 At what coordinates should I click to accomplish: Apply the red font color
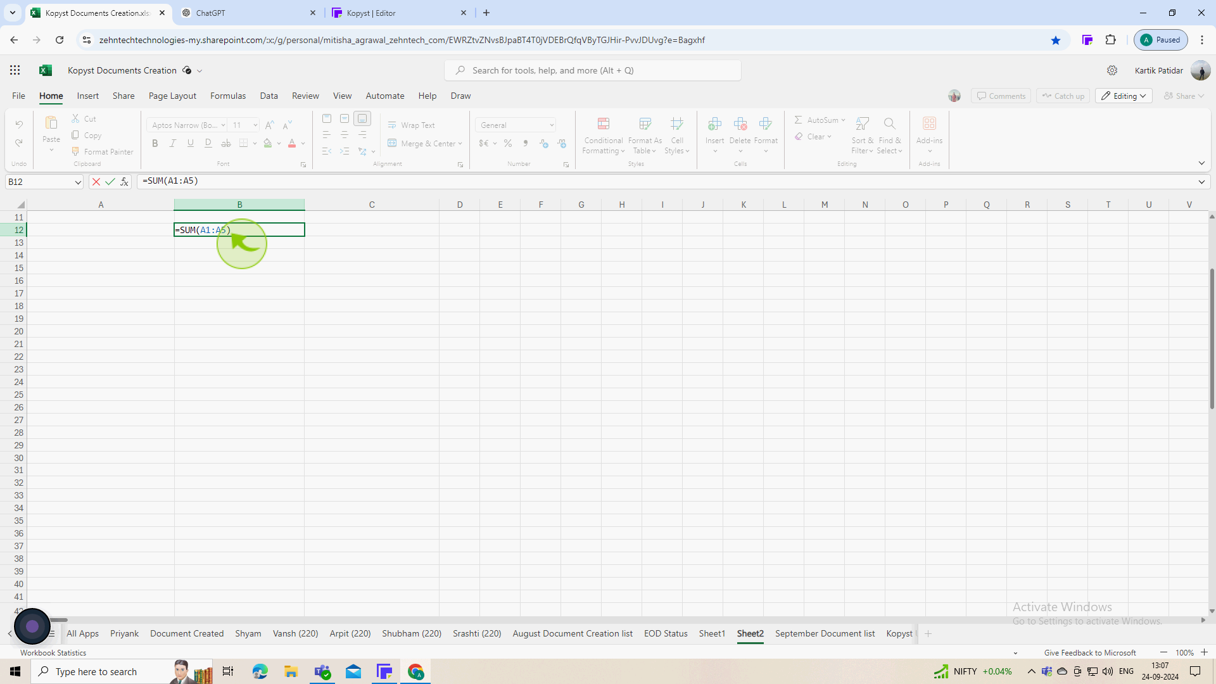(x=292, y=144)
